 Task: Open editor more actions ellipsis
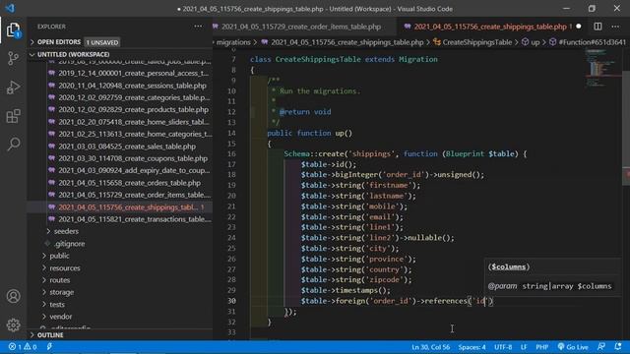615,27
